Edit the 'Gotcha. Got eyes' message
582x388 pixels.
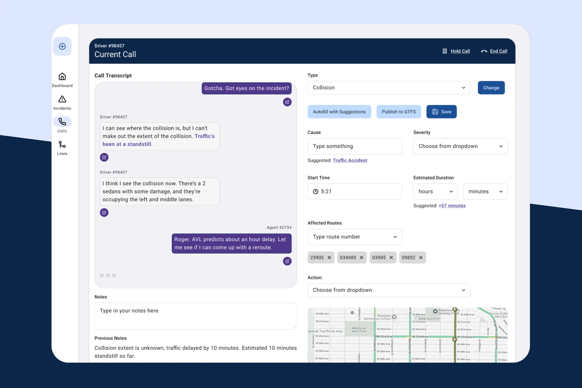click(x=287, y=102)
